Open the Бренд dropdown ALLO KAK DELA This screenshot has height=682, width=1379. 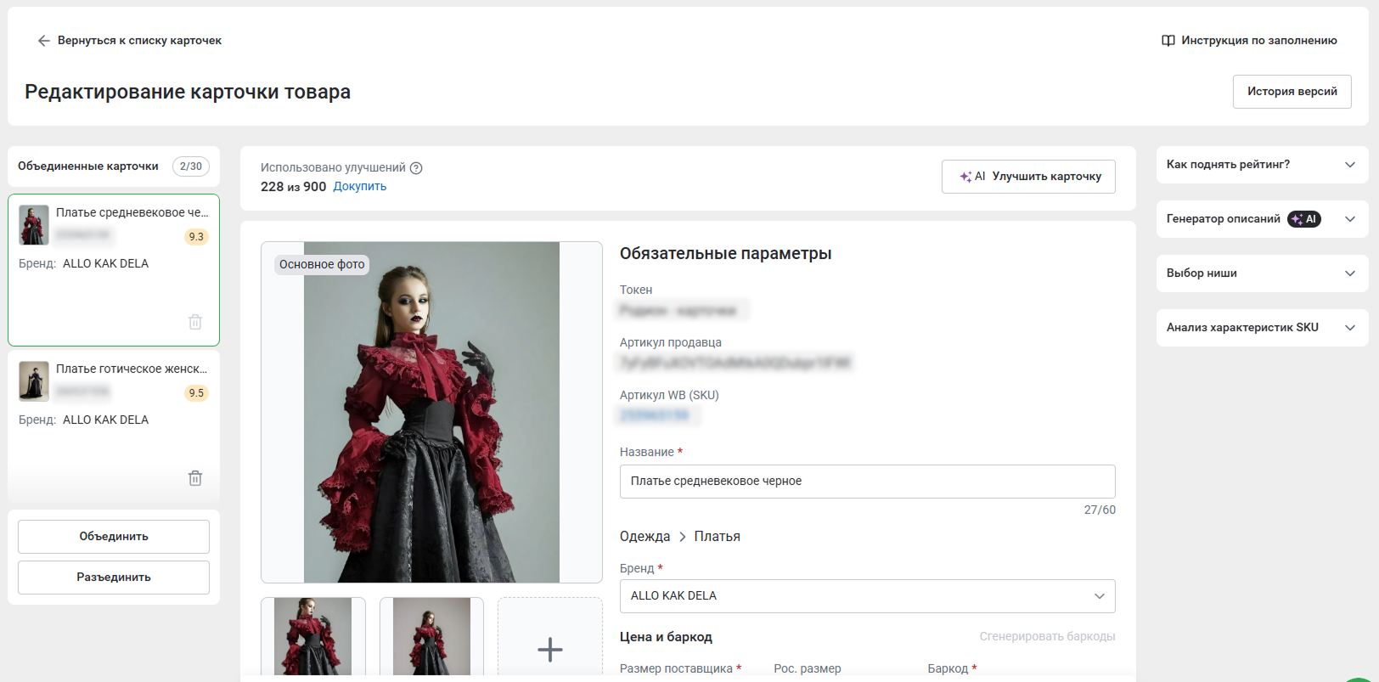[867, 596]
